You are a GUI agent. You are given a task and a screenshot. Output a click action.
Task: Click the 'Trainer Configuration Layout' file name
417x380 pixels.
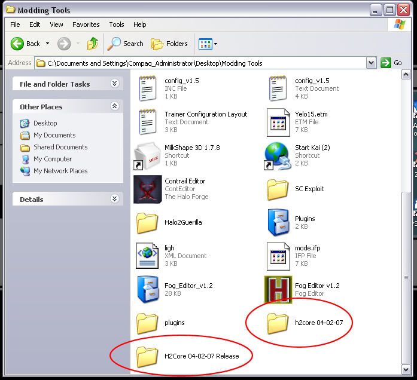pyautogui.click(x=206, y=114)
